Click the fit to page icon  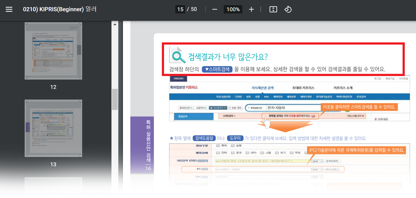tap(273, 9)
